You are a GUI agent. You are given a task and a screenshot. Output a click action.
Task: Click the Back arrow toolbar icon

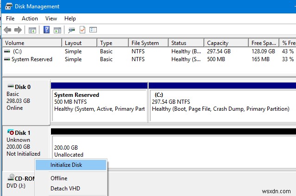[7, 30]
